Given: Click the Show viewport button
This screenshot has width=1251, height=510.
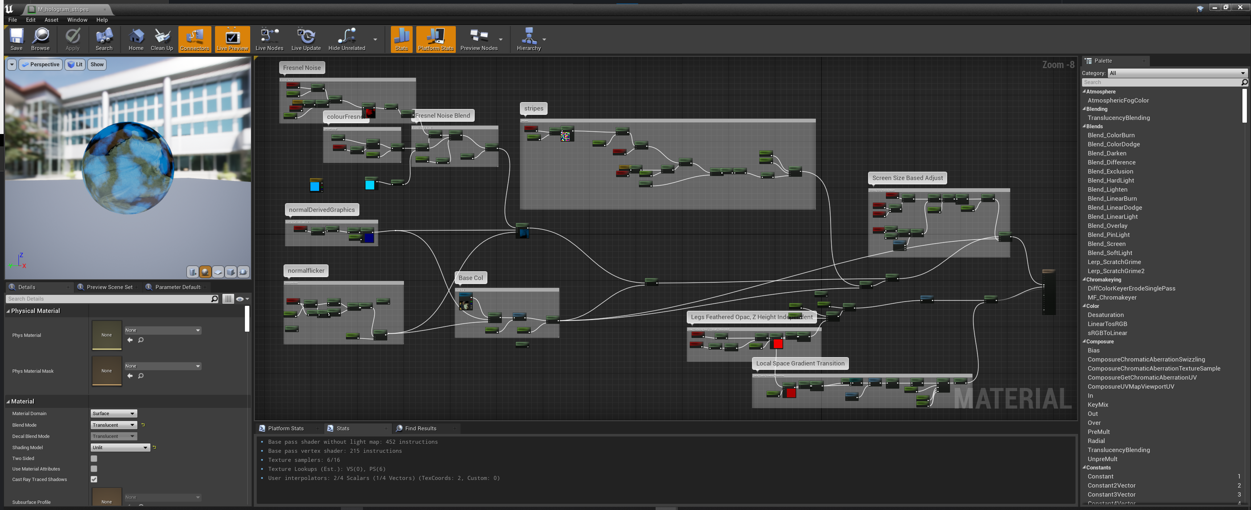Looking at the screenshot, I should [97, 64].
